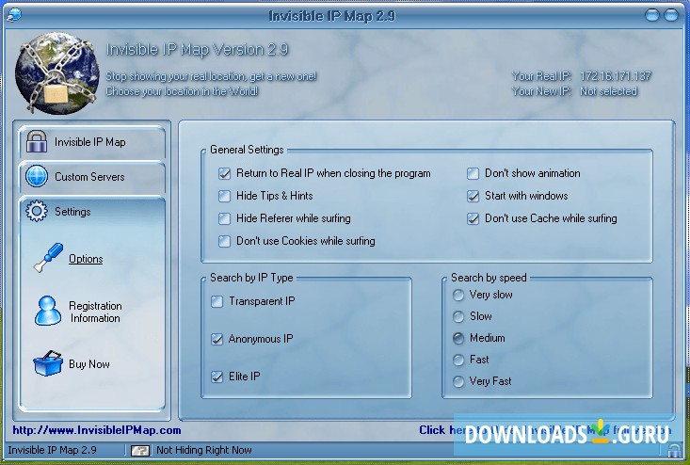Click the status bar hiding indicator icon
690x465 pixels.
pos(141,450)
